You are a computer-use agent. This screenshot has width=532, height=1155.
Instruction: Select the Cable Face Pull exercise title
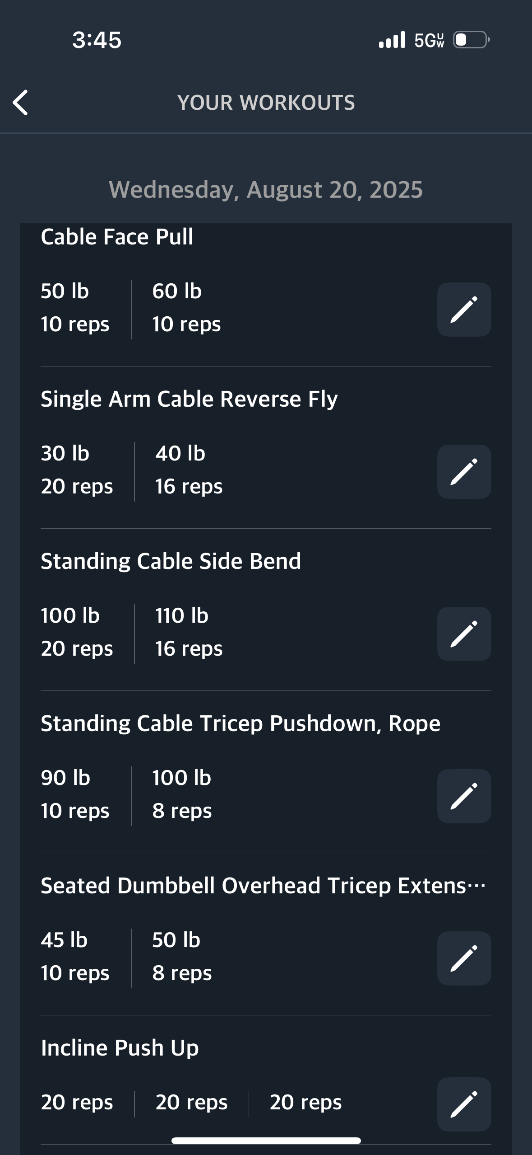[117, 237]
